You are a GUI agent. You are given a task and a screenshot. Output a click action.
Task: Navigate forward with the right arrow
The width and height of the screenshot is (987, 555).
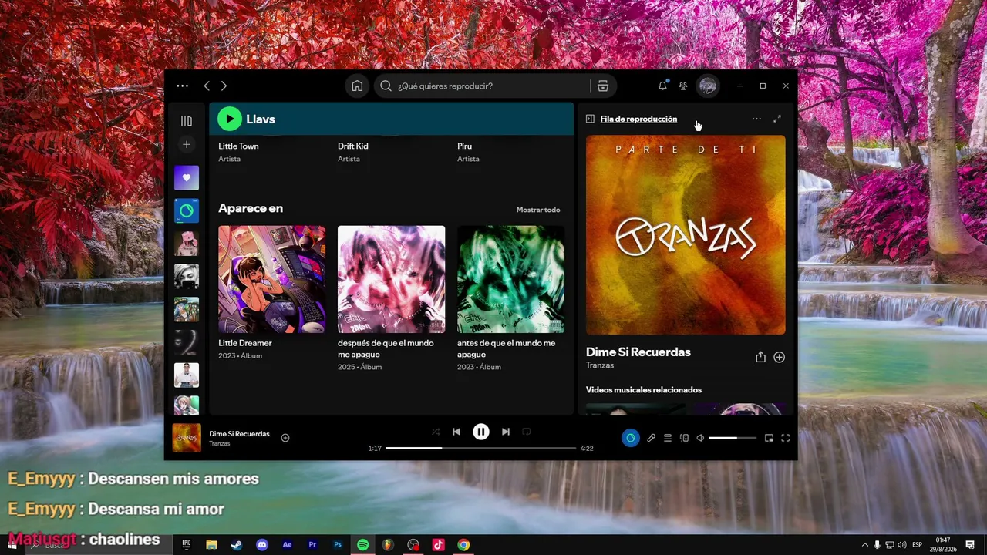click(x=224, y=86)
